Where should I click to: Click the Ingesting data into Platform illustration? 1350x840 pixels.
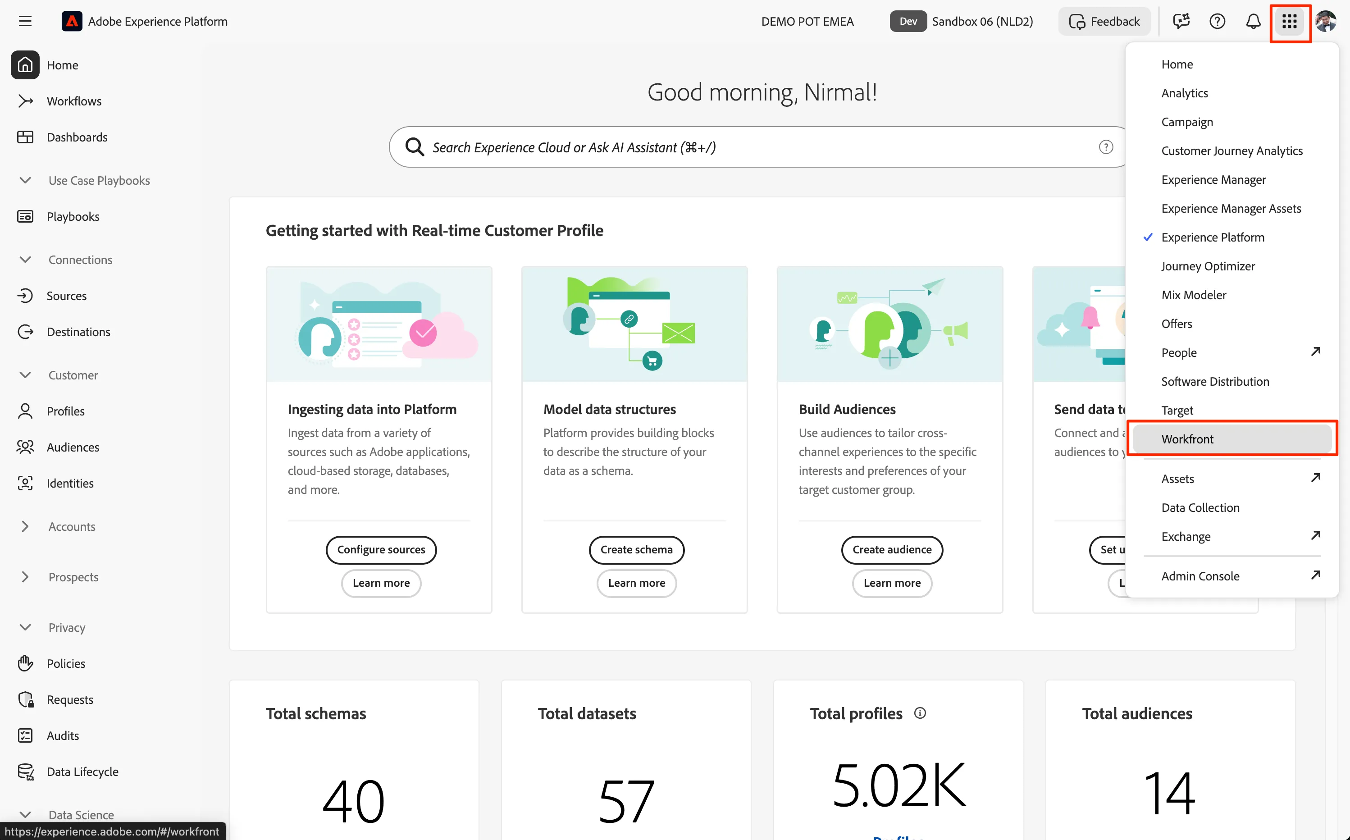379,324
